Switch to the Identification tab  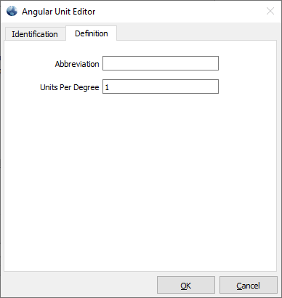point(35,34)
